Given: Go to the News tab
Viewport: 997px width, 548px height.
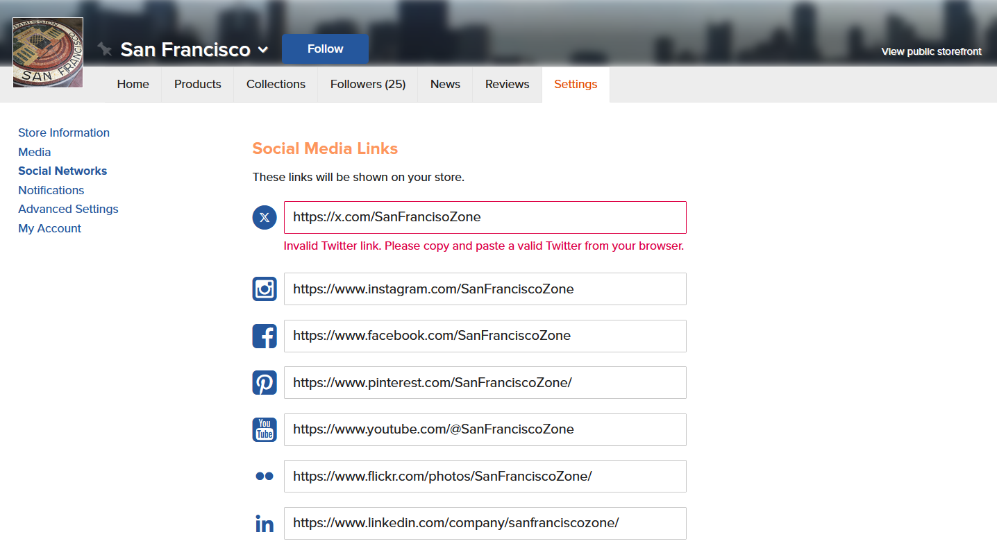Looking at the screenshot, I should click(445, 84).
